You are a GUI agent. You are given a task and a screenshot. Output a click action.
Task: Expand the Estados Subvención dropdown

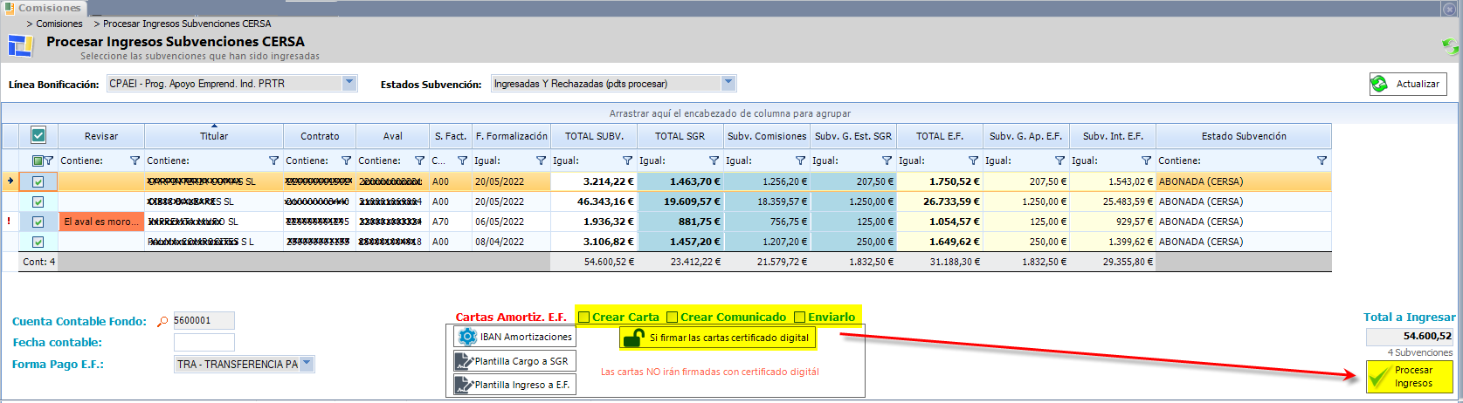click(728, 83)
